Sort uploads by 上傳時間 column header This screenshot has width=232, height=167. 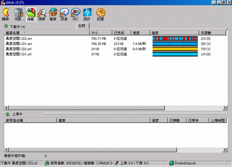(218, 120)
